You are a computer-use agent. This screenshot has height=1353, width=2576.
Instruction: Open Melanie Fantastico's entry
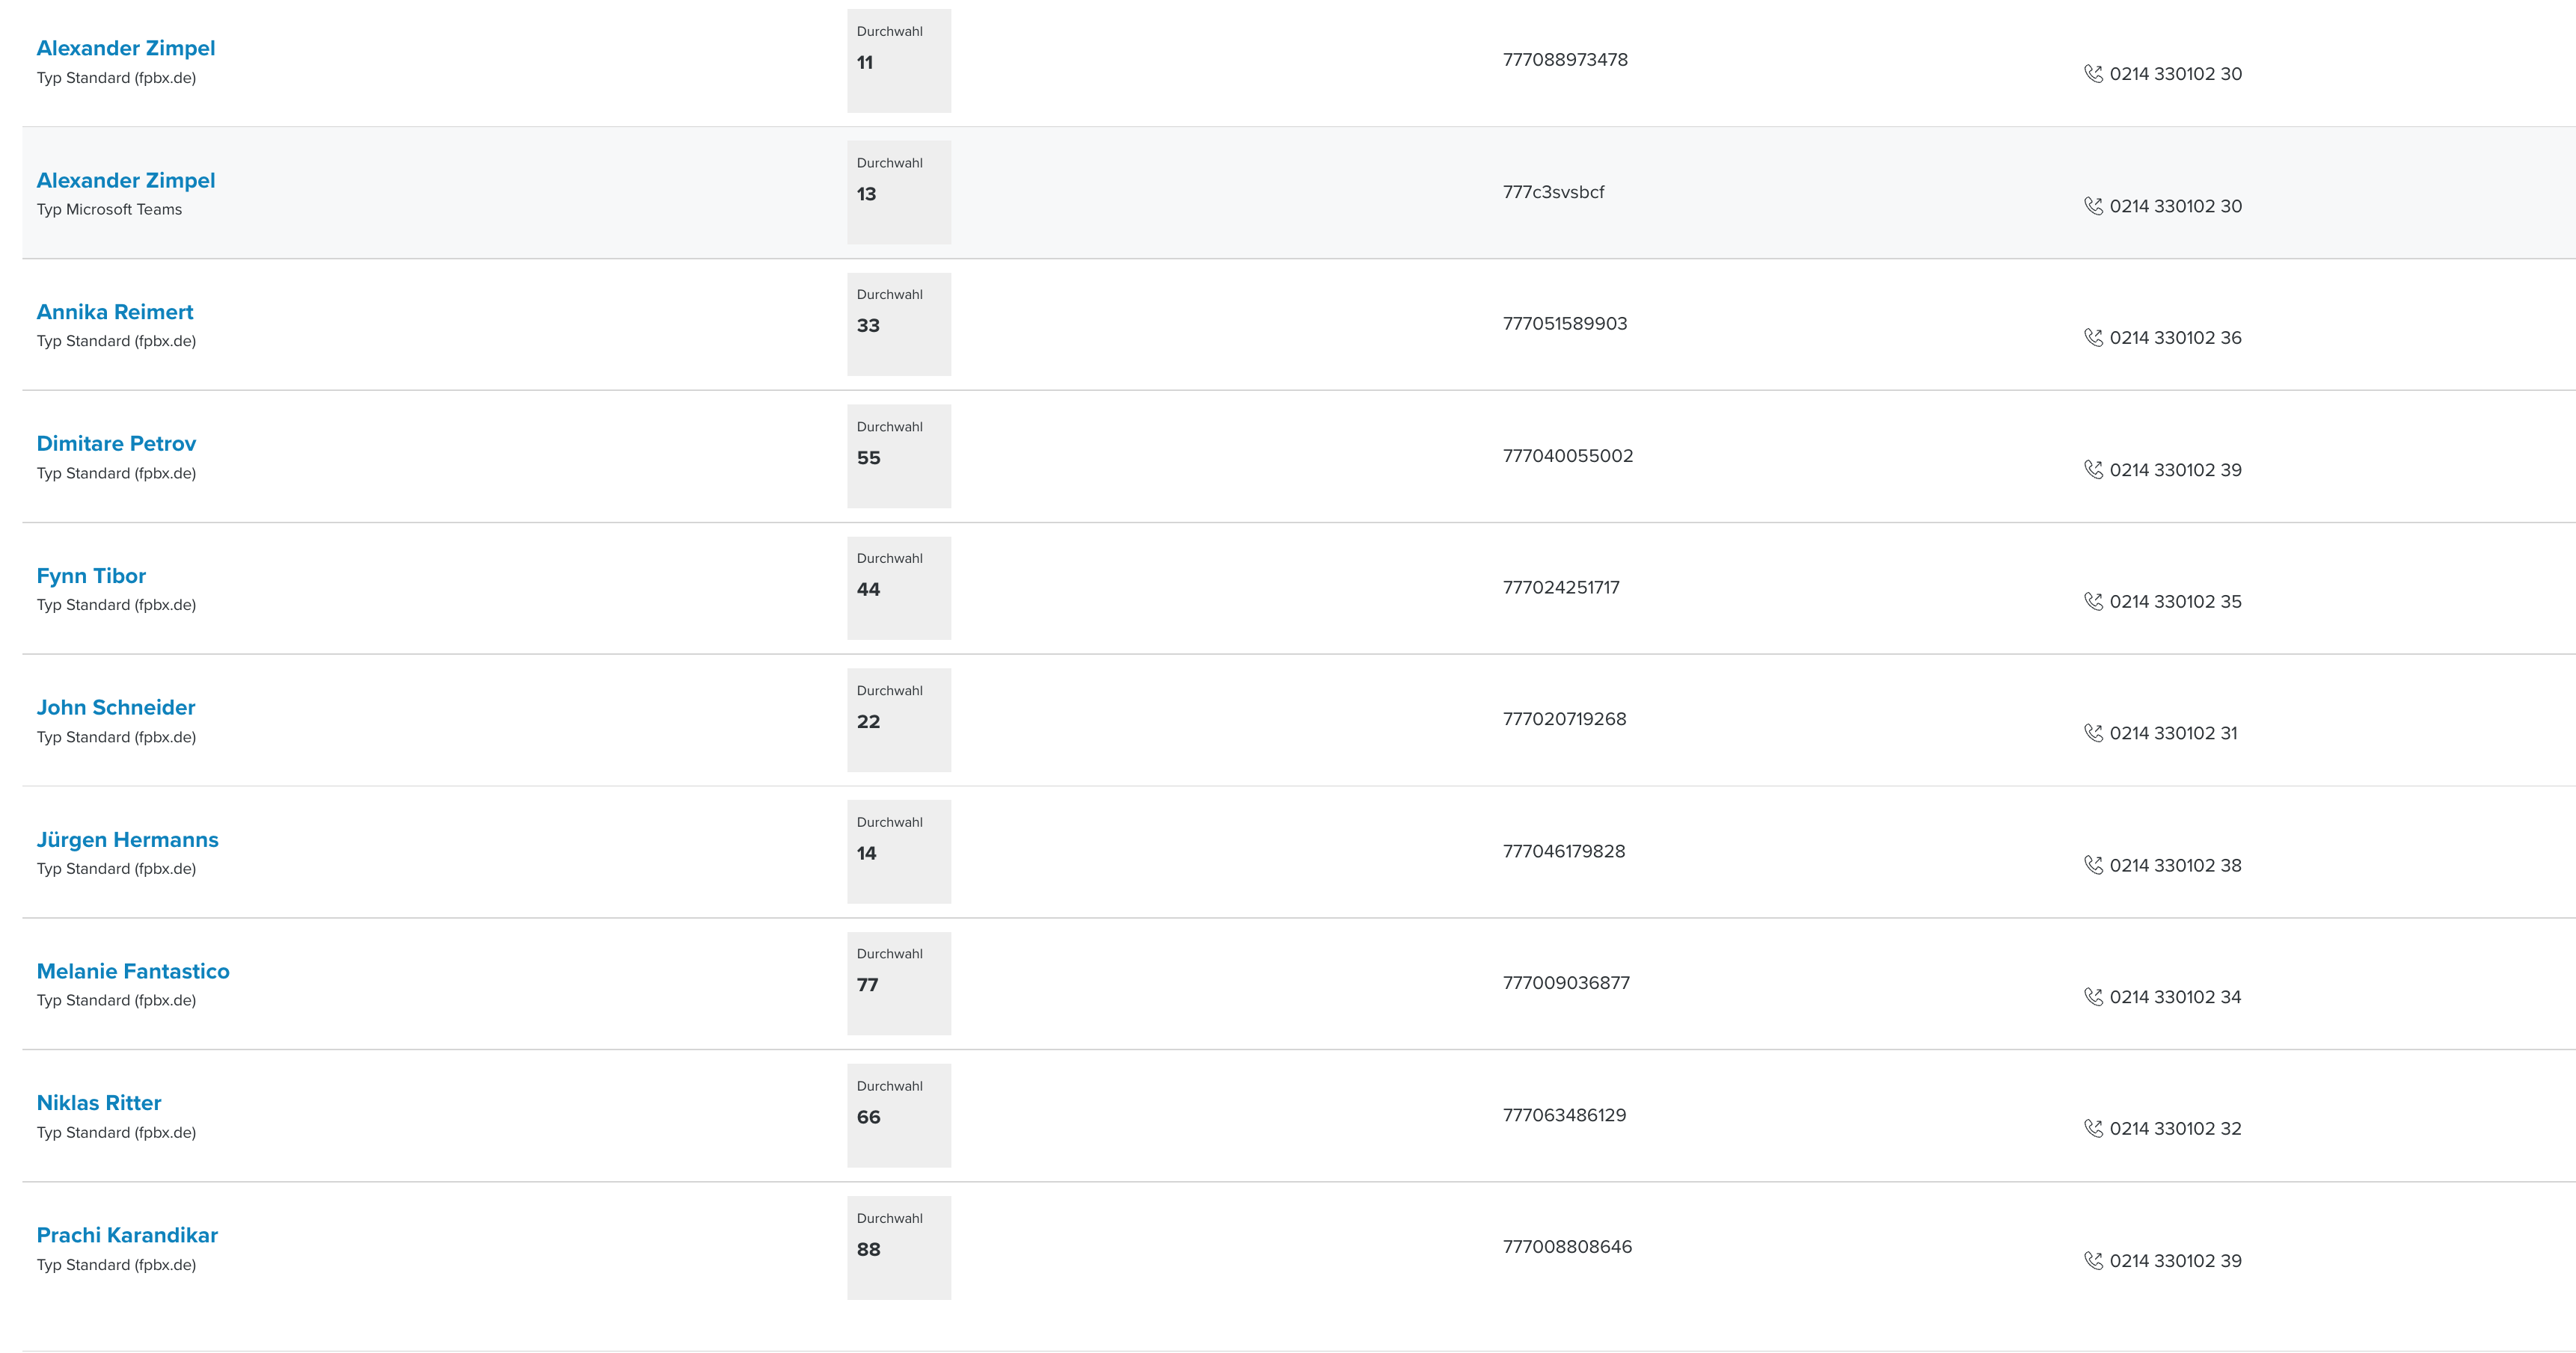[133, 973]
